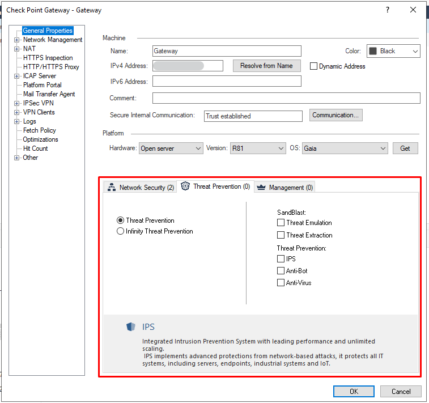Click the Communication... button
Screen dimensions: 429x403
[336, 115]
